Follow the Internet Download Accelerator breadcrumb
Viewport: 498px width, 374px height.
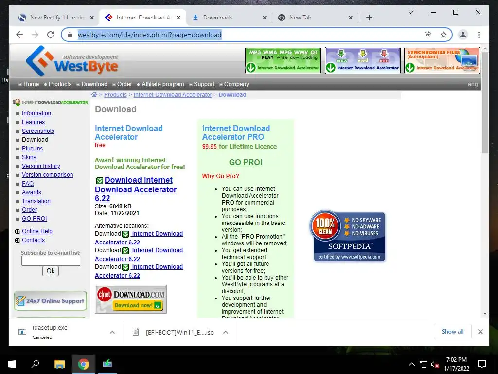coord(173,95)
